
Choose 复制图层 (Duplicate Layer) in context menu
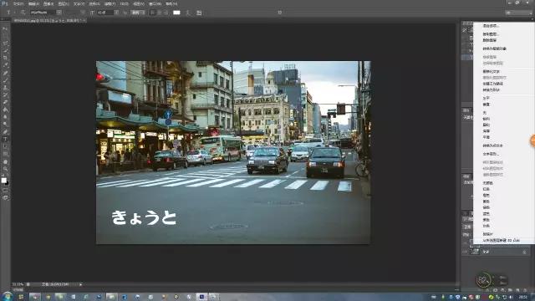(491, 34)
